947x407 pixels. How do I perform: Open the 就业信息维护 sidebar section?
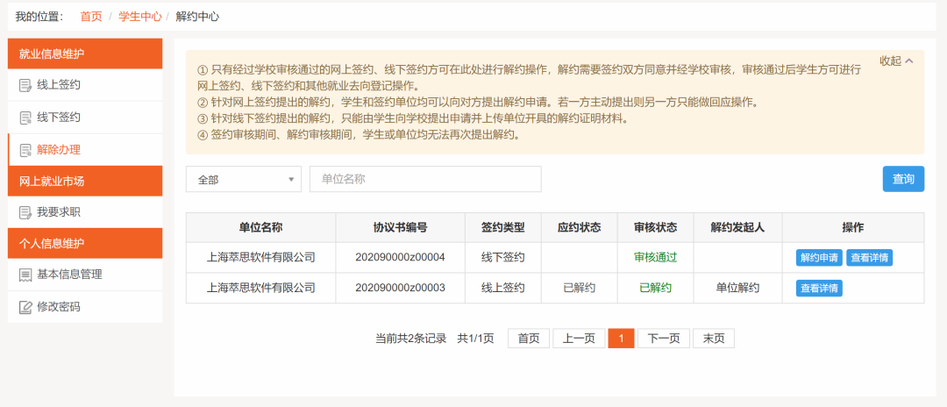coord(85,54)
